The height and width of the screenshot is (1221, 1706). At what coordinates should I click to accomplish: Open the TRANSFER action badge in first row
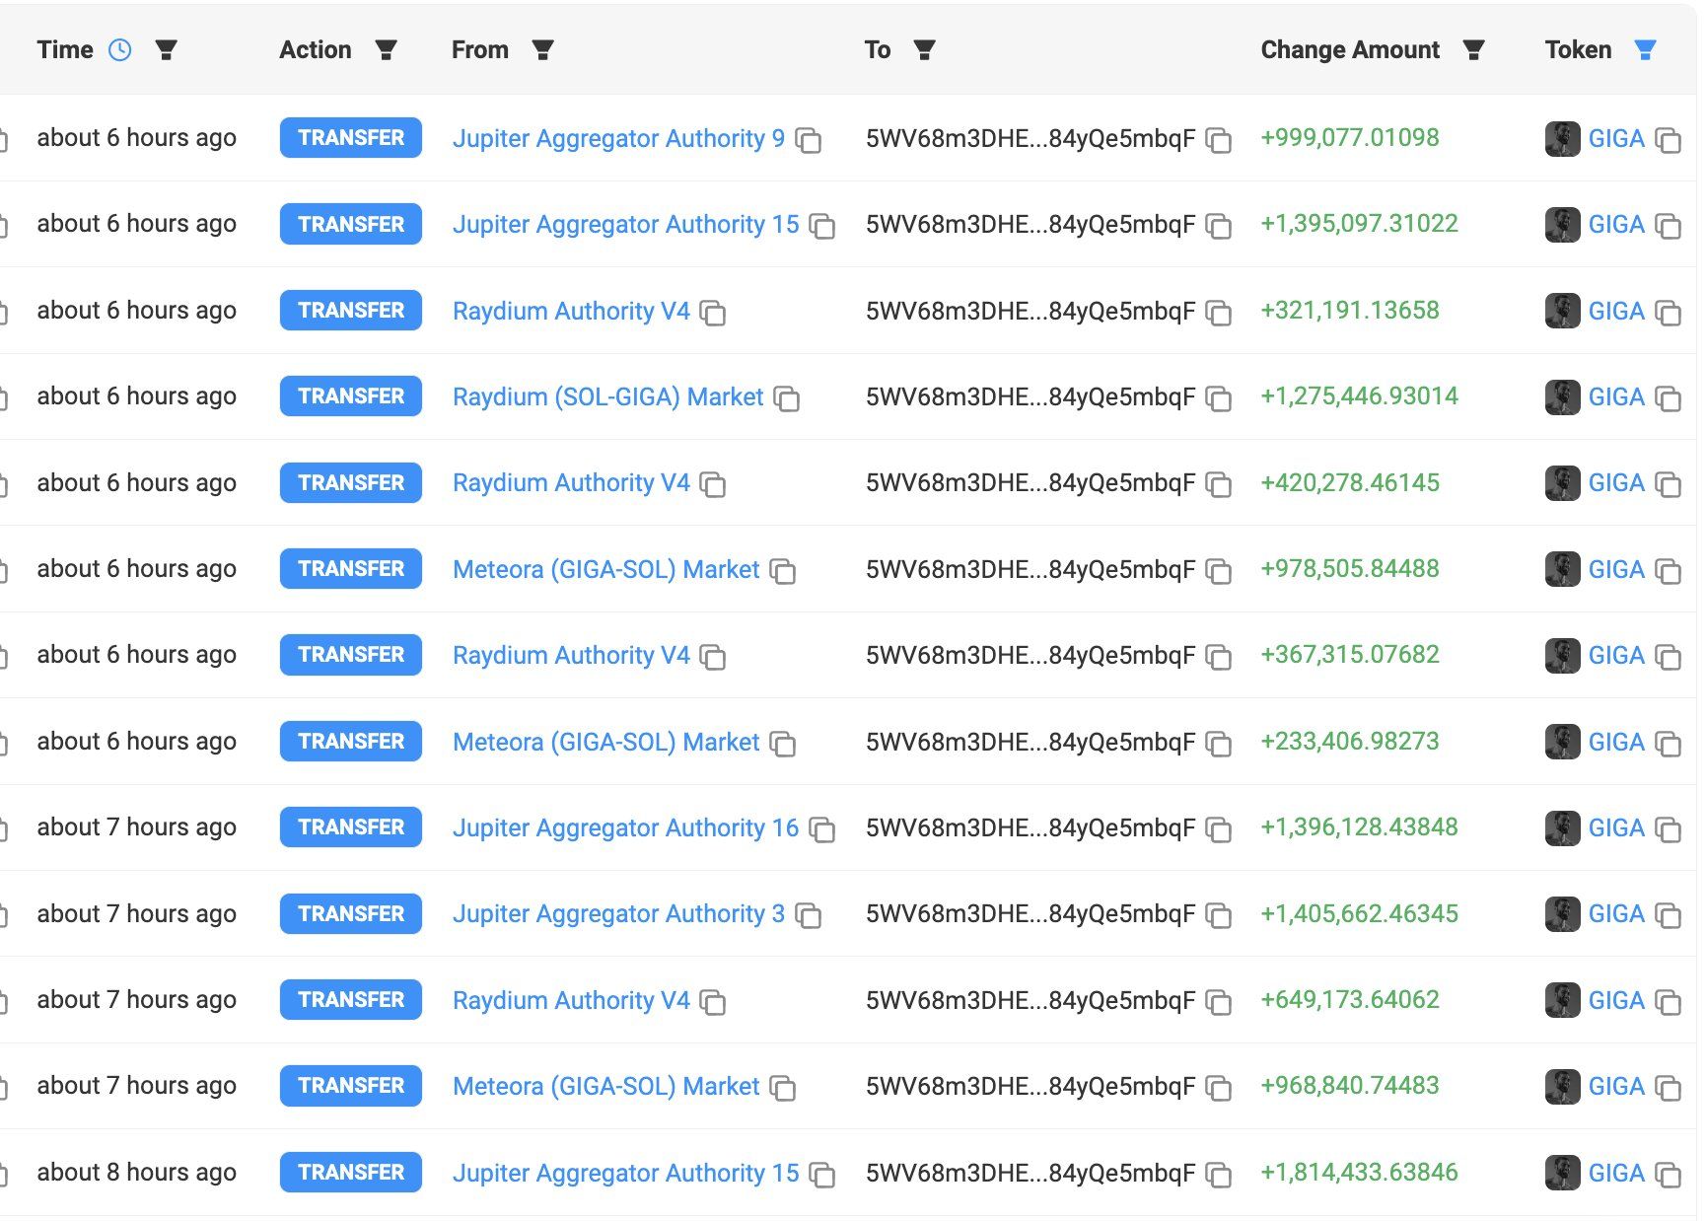pos(350,137)
